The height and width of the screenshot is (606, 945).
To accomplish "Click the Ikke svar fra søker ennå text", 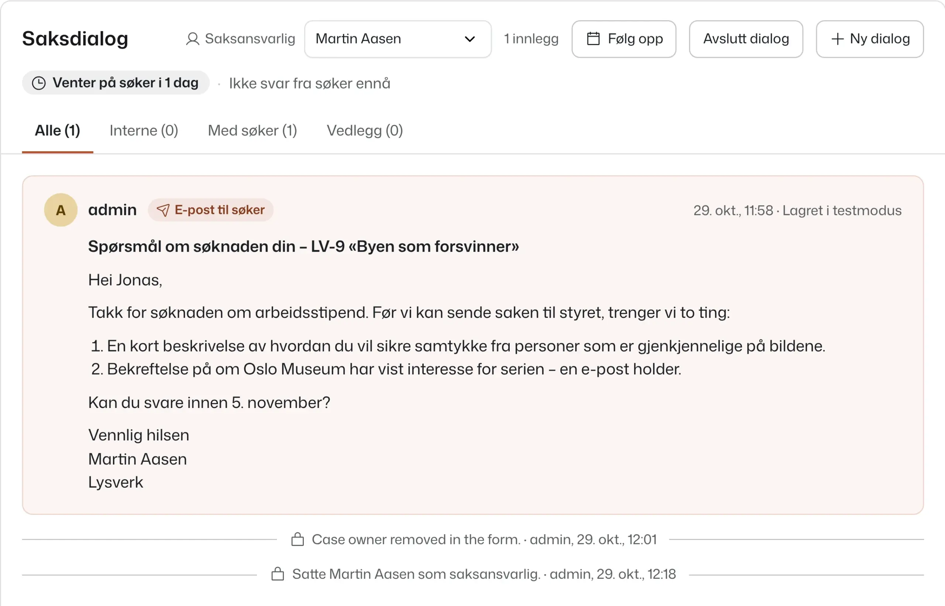I will 309,83.
